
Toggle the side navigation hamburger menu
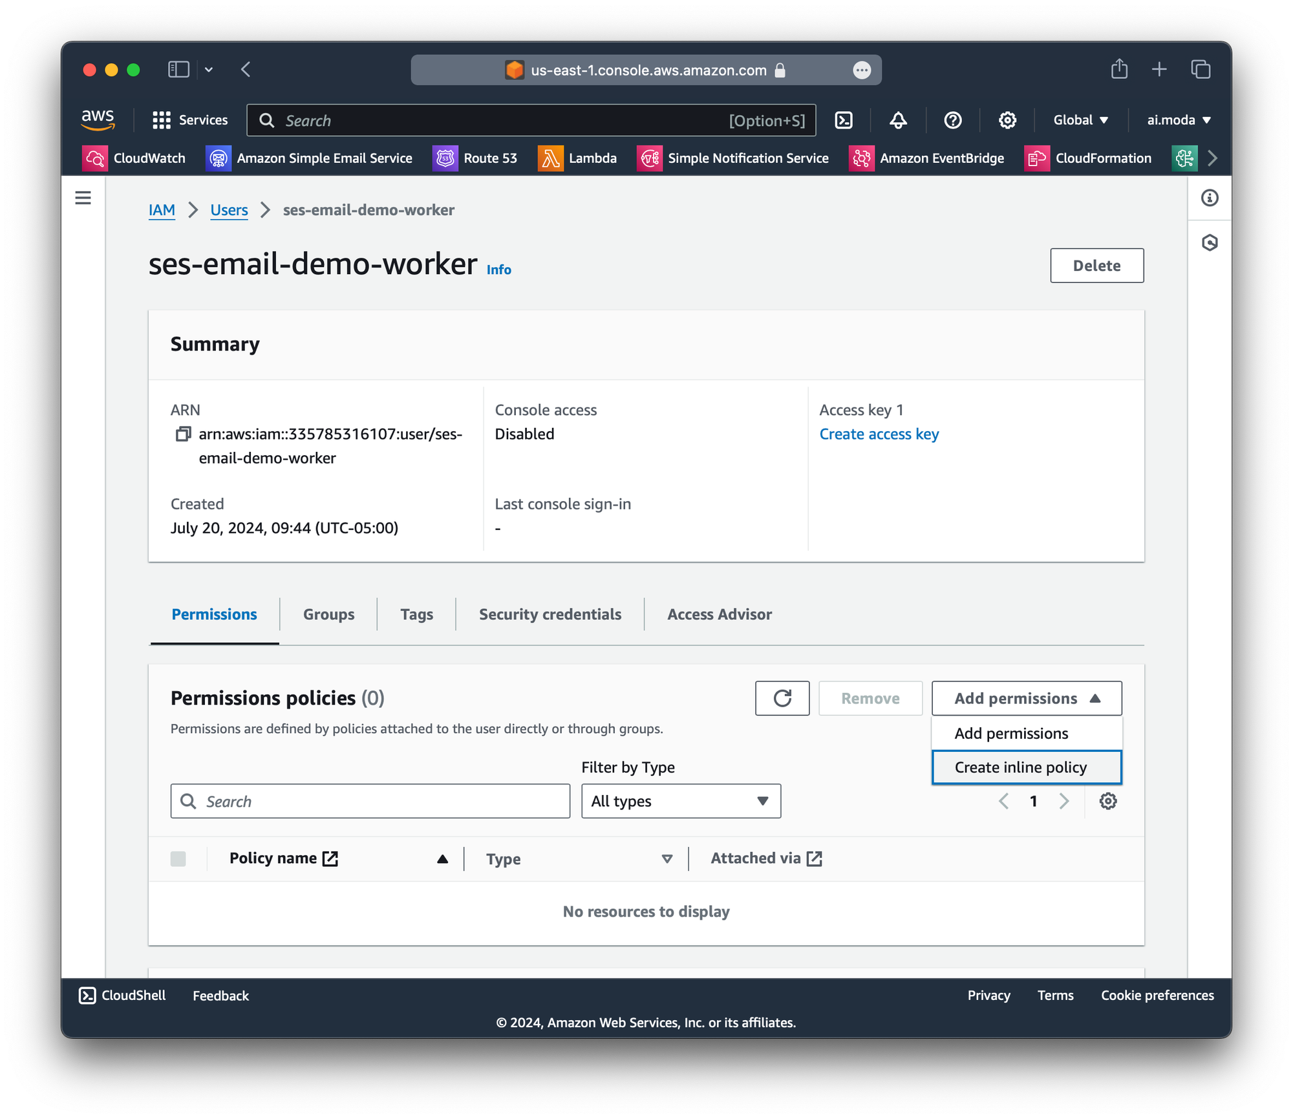click(x=83, y=198)
